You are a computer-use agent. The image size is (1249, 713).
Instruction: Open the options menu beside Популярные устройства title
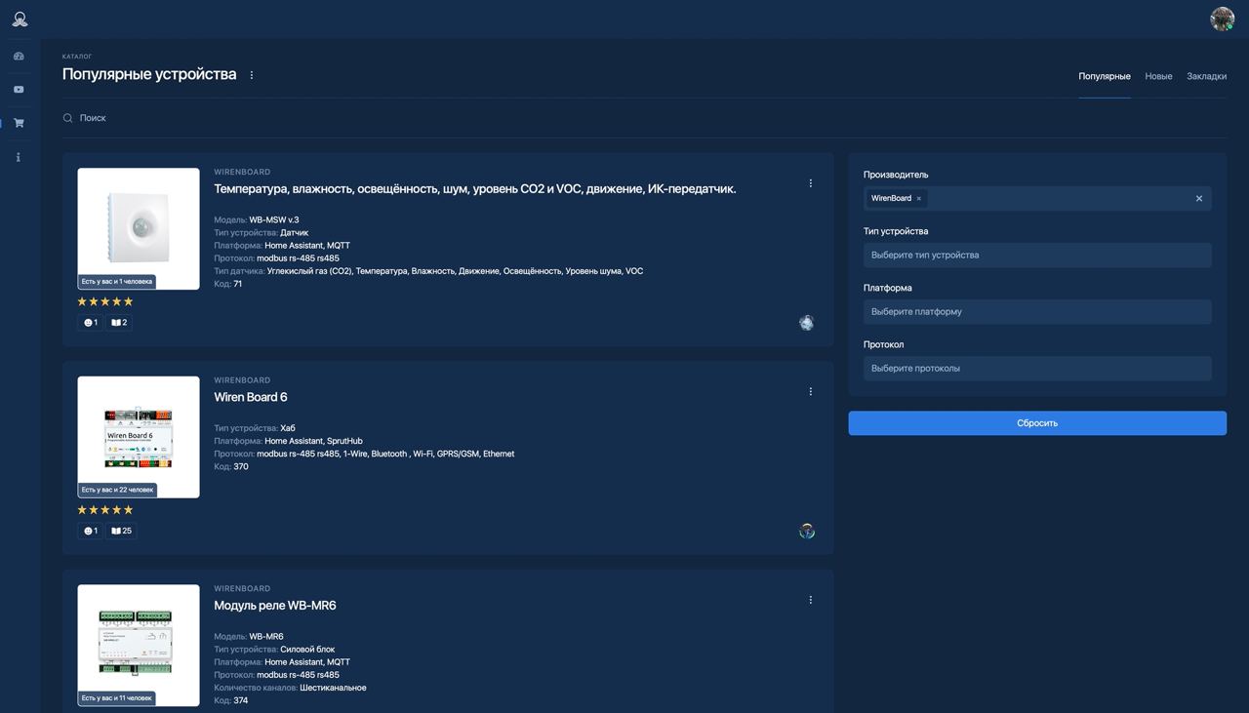point(251,75)
